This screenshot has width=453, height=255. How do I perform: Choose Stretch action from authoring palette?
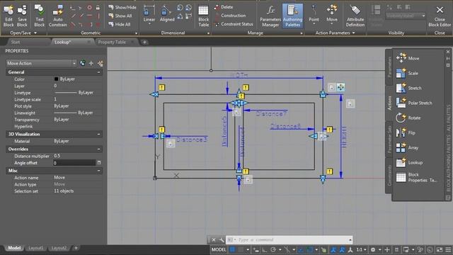pos(409,88)
